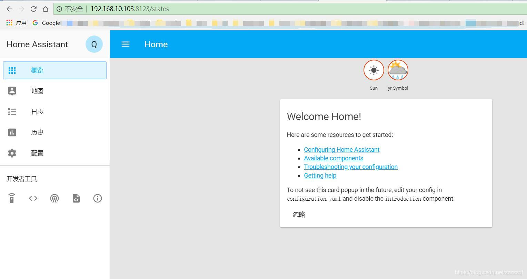Open the Templates developer tool file icon
Viewport: 527px width, 279px height.
(76, 198)
